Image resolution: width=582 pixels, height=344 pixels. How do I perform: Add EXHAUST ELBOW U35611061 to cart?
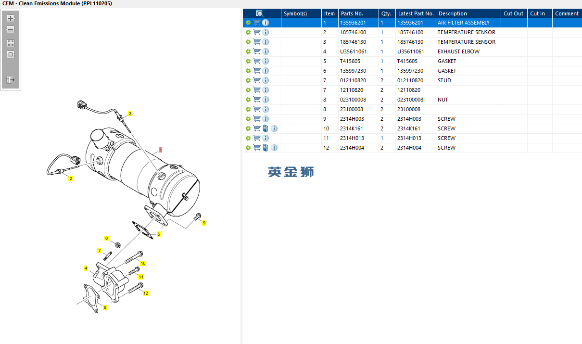(257, 51)
